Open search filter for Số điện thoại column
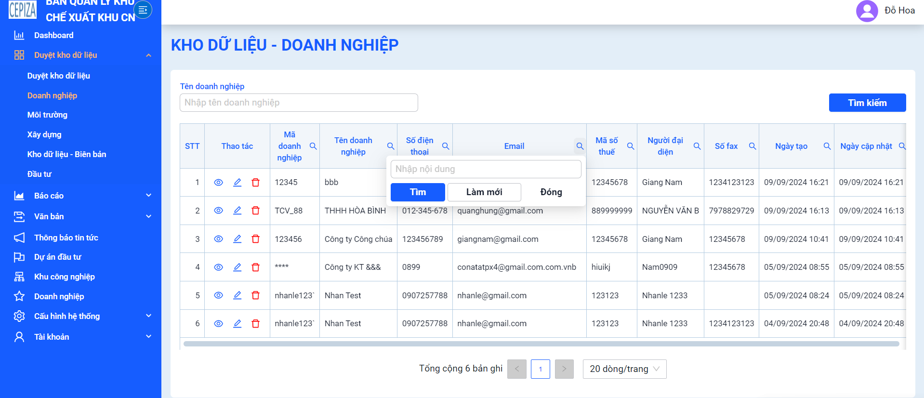This screenshot has height=398, width=924. coord(446,146)
